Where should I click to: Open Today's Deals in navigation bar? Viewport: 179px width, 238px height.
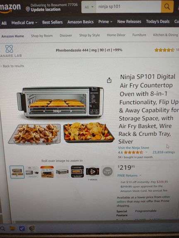(157, 21)
